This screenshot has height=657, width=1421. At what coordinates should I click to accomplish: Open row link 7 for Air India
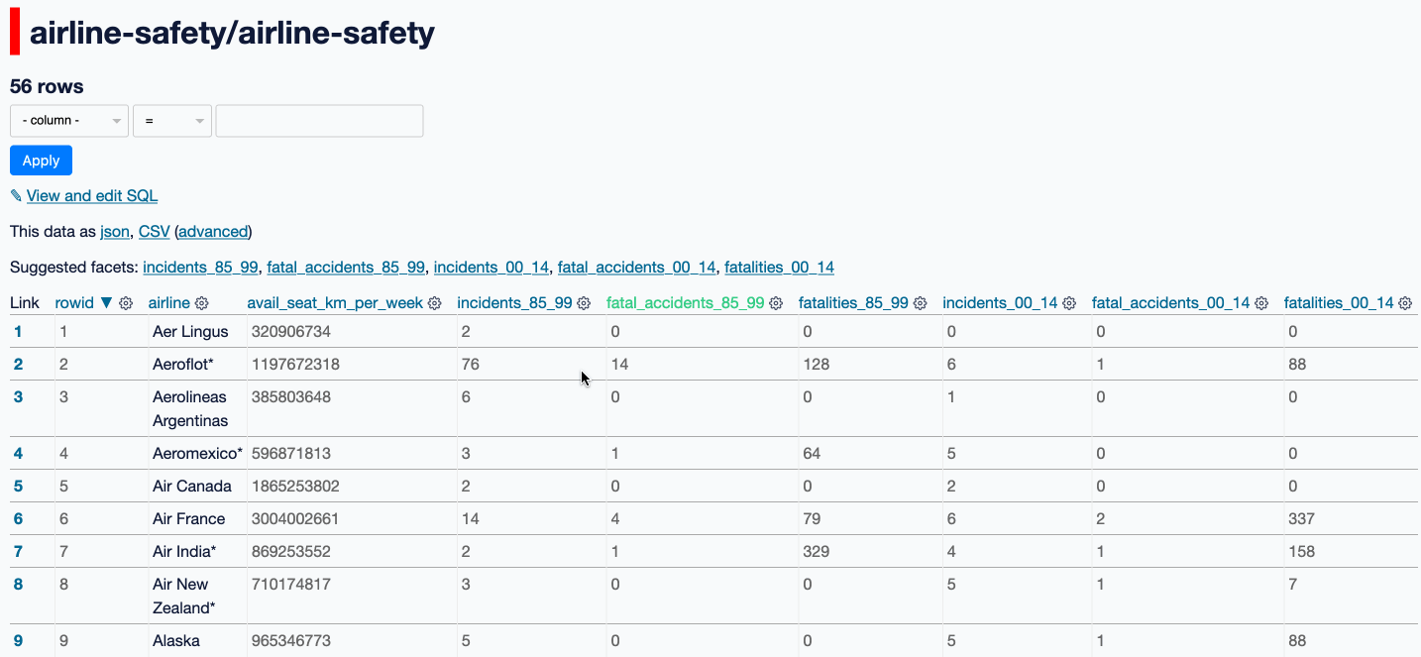tap(18, 552)
